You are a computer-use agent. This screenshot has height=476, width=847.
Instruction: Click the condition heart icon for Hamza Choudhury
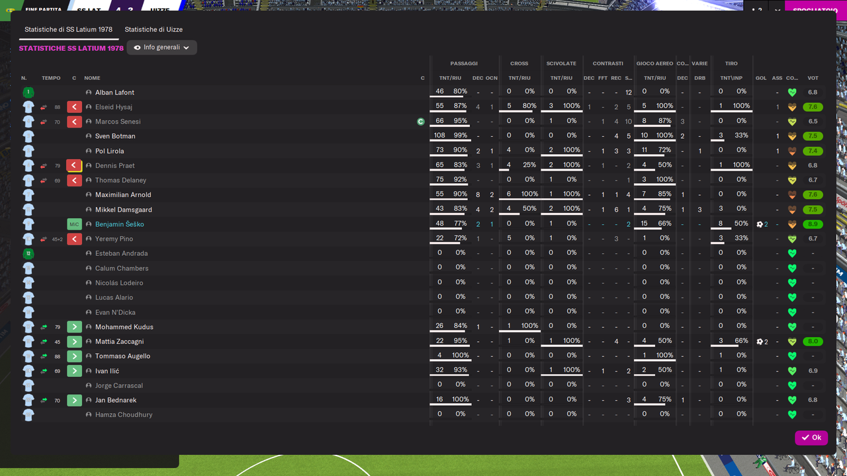click(792, 415)
